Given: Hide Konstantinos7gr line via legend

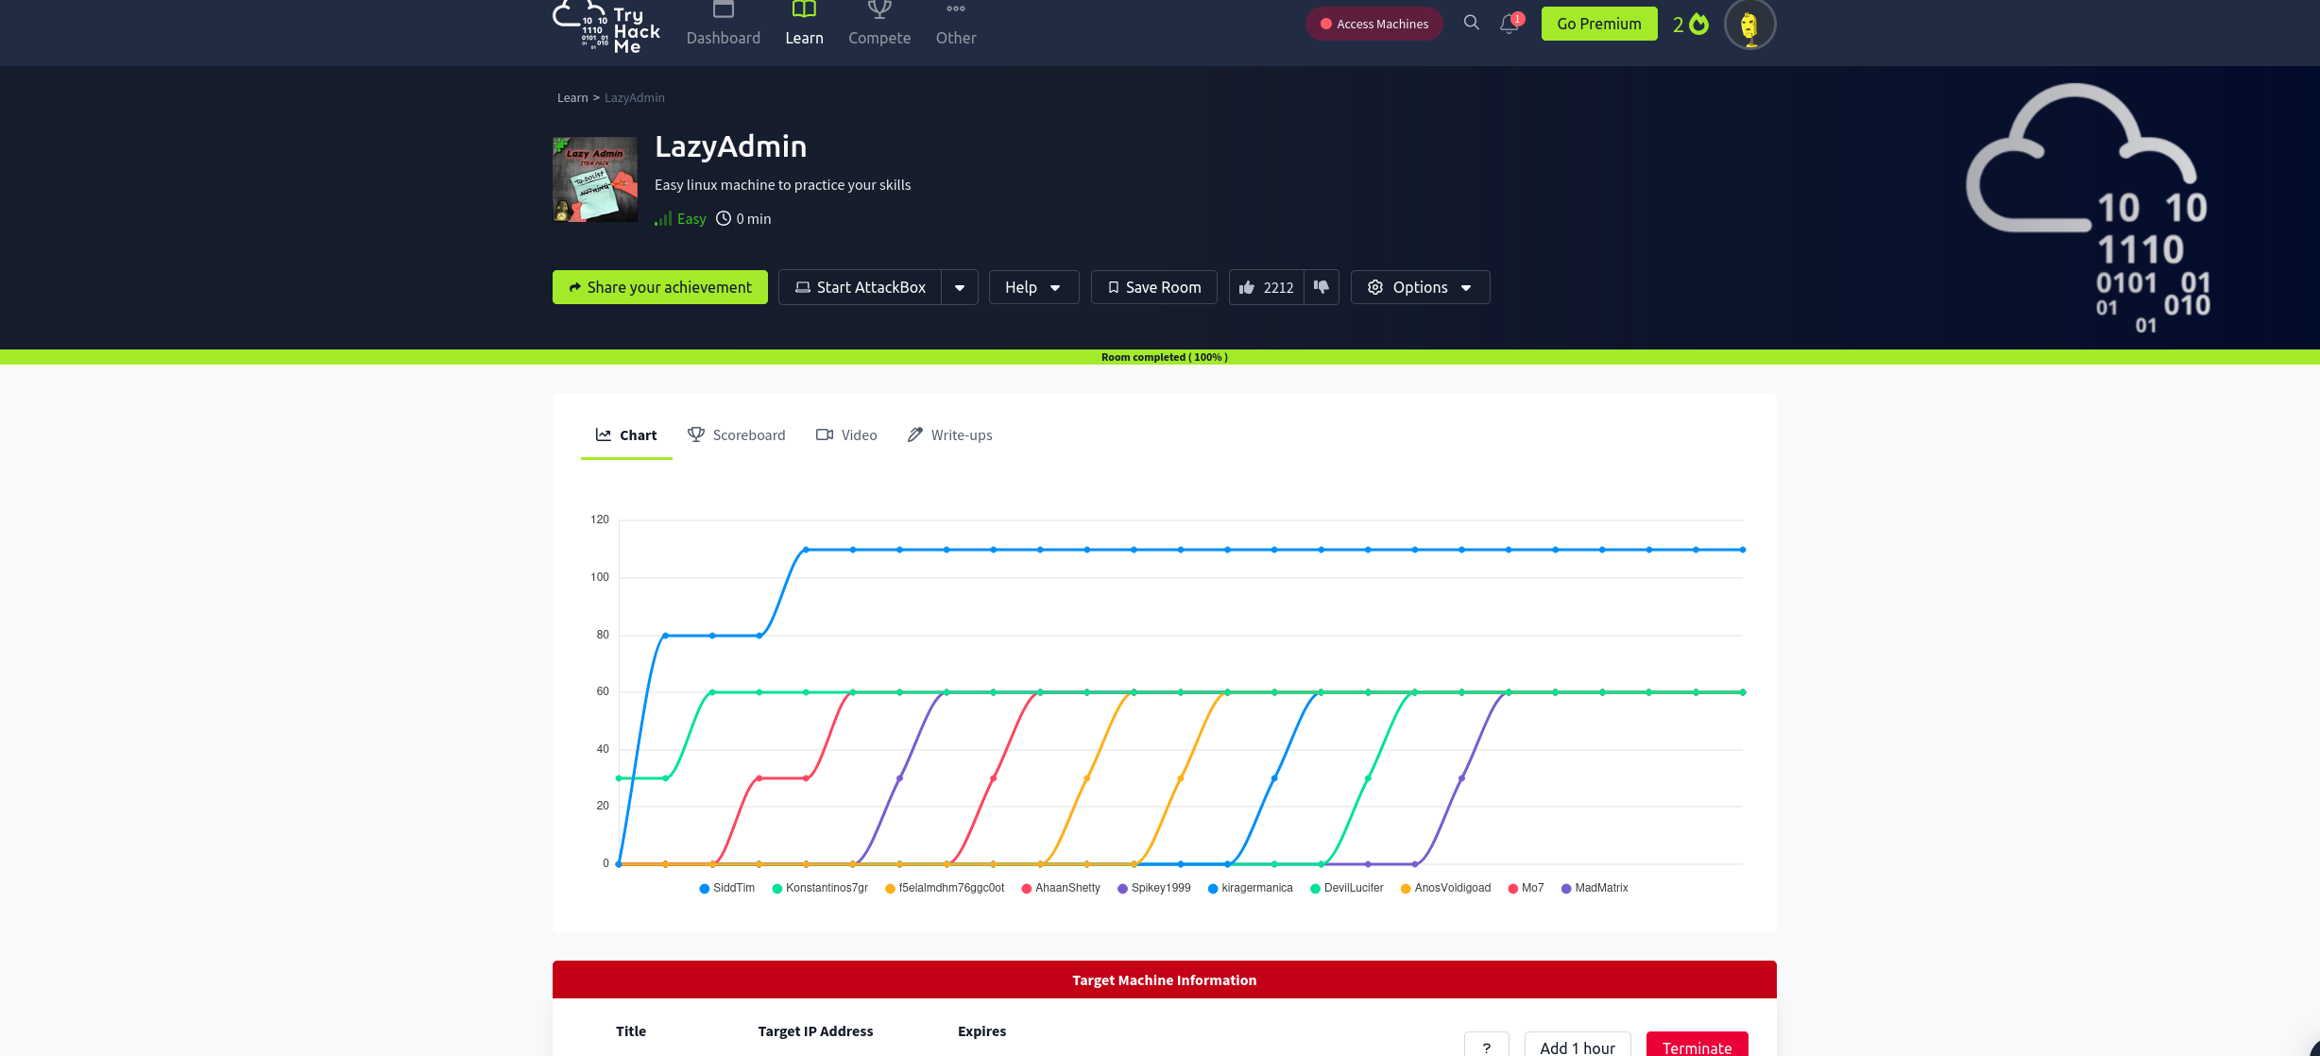Looking at the screenshot, I should click(x=820, y=888).
